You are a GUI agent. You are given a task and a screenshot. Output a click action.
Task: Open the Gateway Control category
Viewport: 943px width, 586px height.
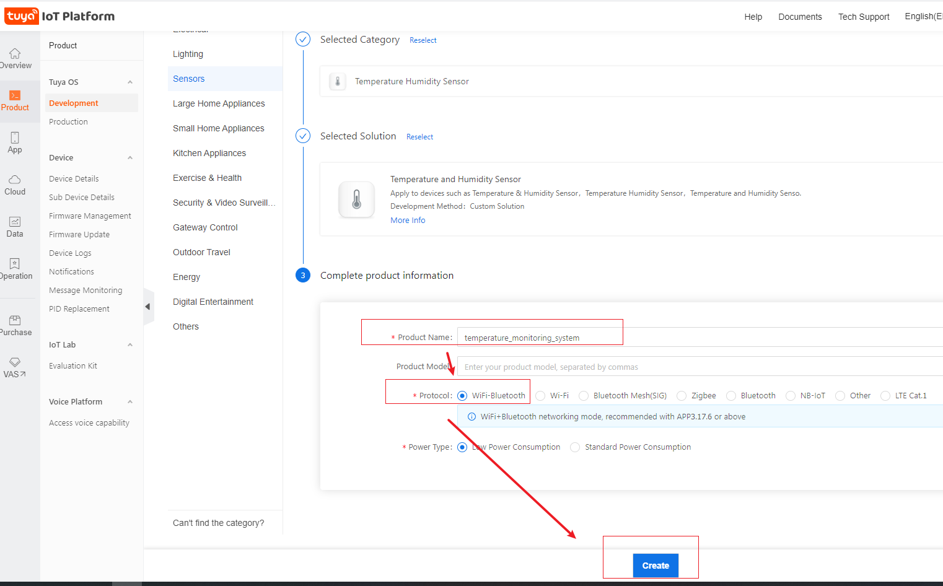pos(225,227)
